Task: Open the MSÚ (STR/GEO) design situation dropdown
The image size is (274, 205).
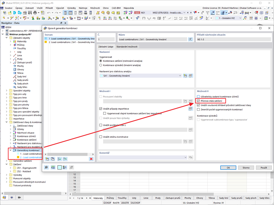Action: [184, 13]
